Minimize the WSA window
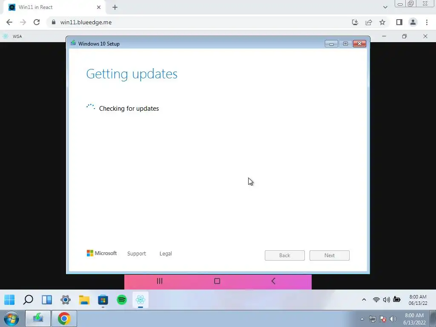Viewport: 436px width, 327px height. tap(384, 36)
